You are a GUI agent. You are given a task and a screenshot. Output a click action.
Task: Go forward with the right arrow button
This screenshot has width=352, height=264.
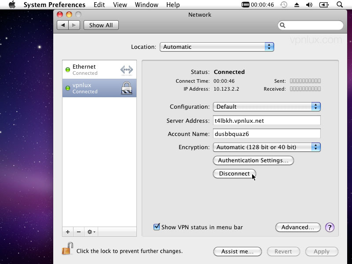[74, 25]
